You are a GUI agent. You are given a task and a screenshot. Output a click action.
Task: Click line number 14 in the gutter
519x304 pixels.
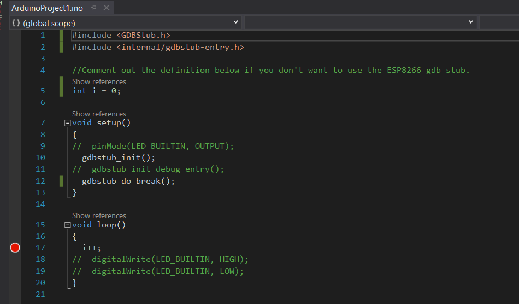40,204
